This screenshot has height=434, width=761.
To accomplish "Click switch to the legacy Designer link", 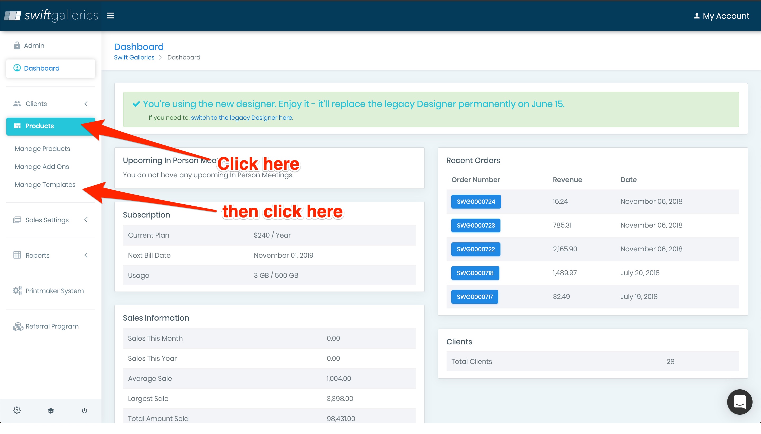I will coord(241,118).
